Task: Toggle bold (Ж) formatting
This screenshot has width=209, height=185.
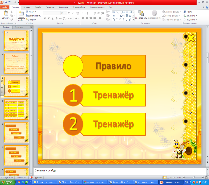Action: [45, 18]
